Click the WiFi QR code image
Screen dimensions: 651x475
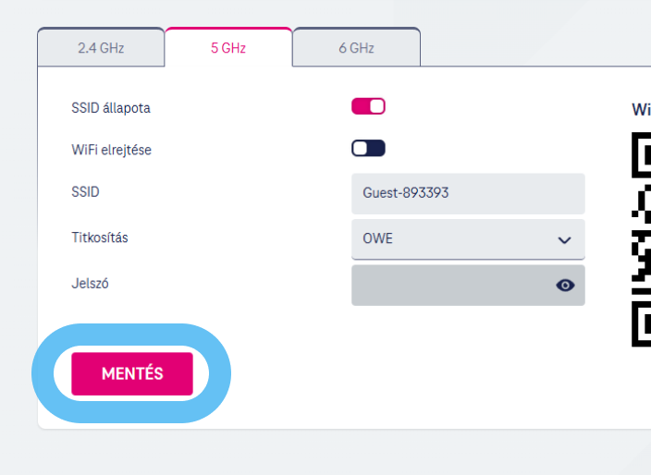[x=641, y=239]
